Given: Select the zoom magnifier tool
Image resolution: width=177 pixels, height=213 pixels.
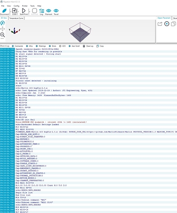Looking at the screenshot, I should click(3, 35).
